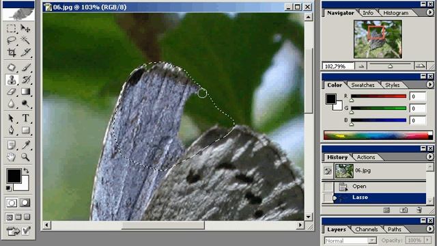Click Zoom In button in Navigator
The width and height of the screenshot is (437, 246).
tap(420, 66)
